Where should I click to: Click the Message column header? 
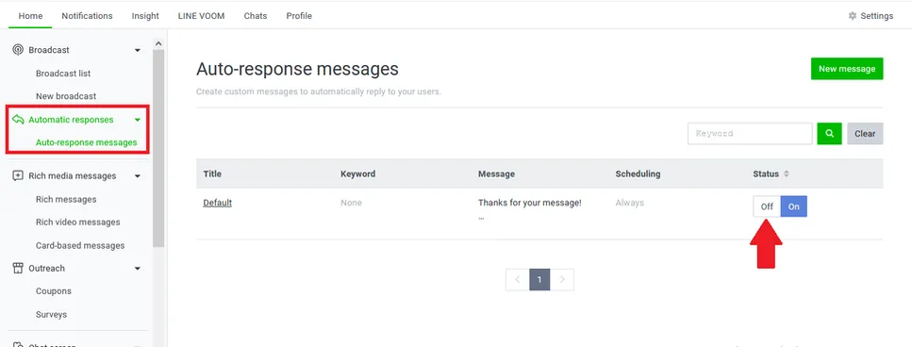pos(496,173)
